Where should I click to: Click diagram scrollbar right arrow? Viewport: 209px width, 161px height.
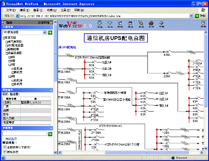pos(202,152)
